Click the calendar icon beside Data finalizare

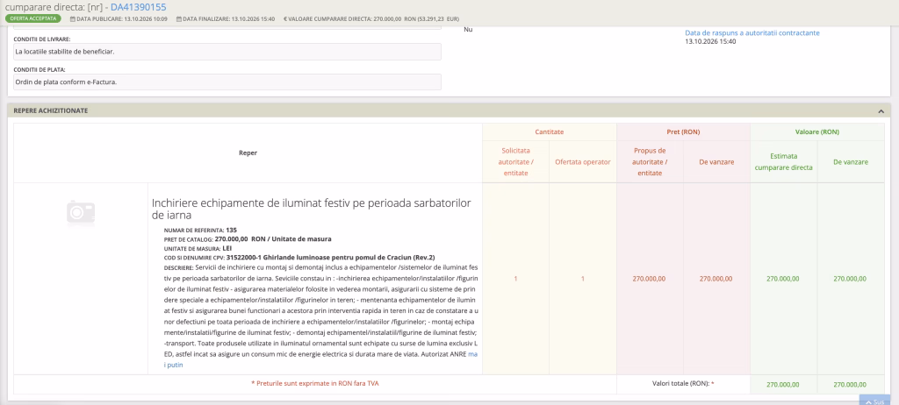tap(179, 19)
